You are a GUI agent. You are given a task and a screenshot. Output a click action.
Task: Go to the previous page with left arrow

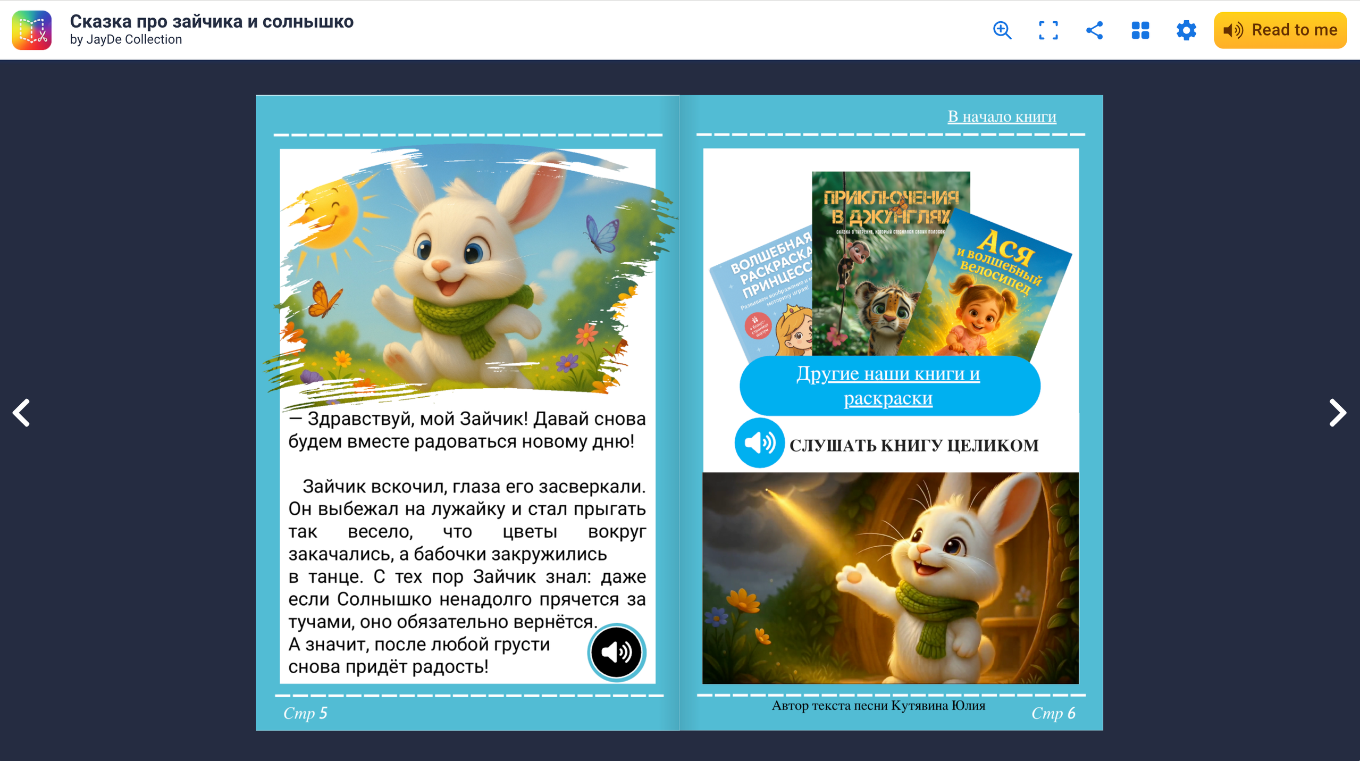(x=22, y=413)
